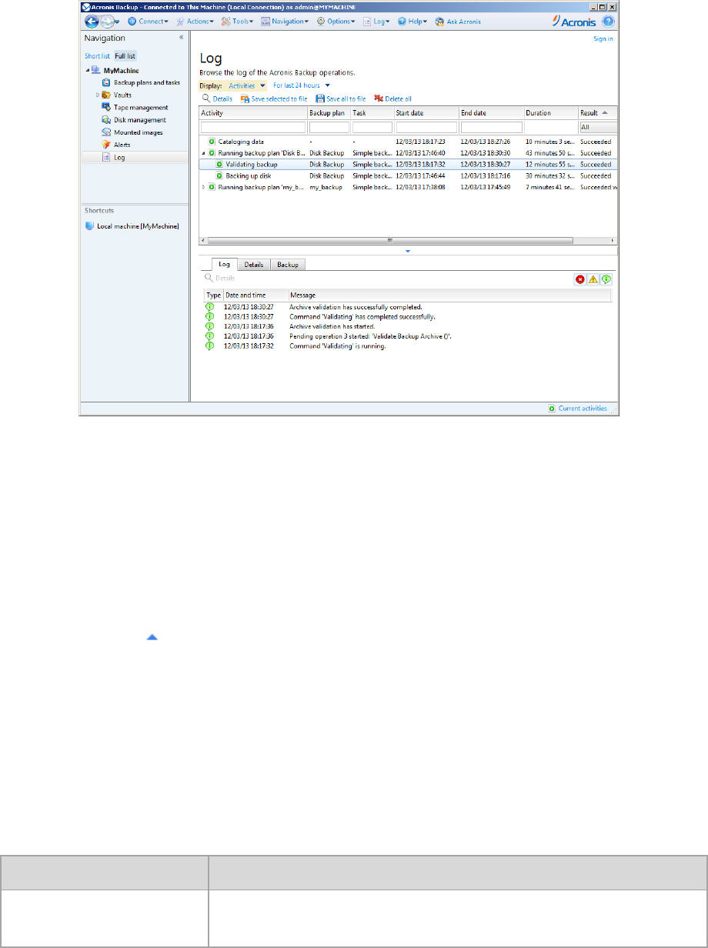Sort by Message column header
Viewport: 708px width, 948px height.
click(449, 295)
